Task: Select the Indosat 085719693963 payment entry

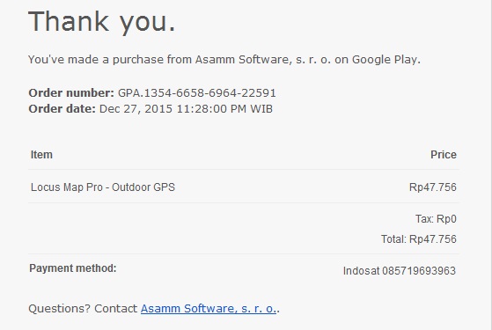Action: [399, 271]
